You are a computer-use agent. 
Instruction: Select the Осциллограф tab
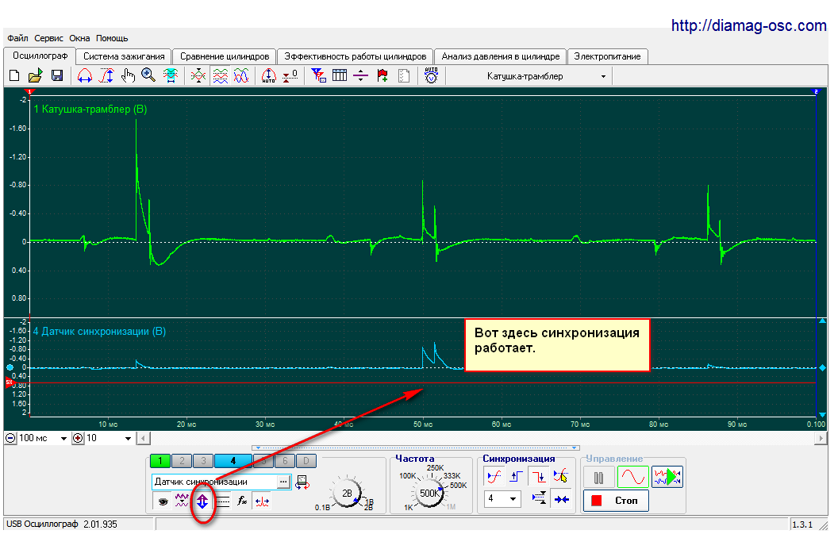tap(40, 56)
